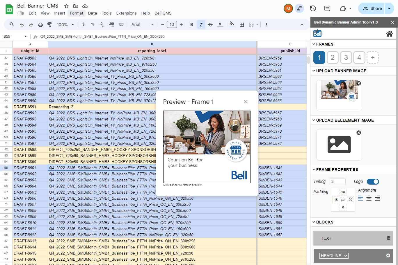The image size is (398, 265).
Task: Open the Arial font family dropdown
Action: 143,25
